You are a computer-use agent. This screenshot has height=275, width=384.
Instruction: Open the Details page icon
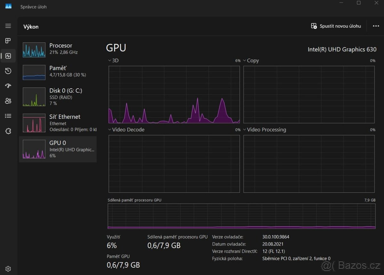pyautogui.click(x=8, y=116)
